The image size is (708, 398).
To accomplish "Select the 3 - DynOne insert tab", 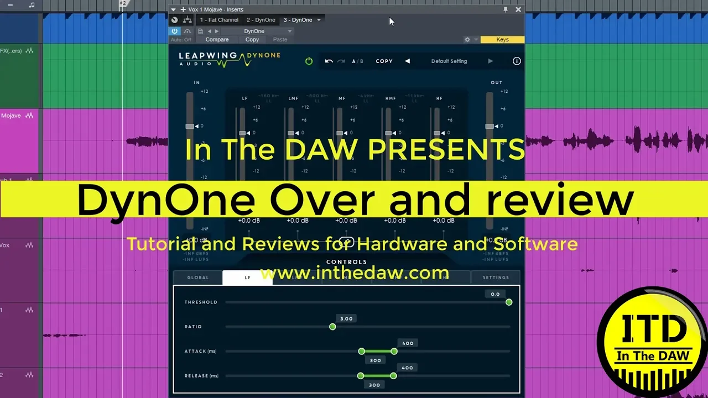I will (x=298, y=20).
